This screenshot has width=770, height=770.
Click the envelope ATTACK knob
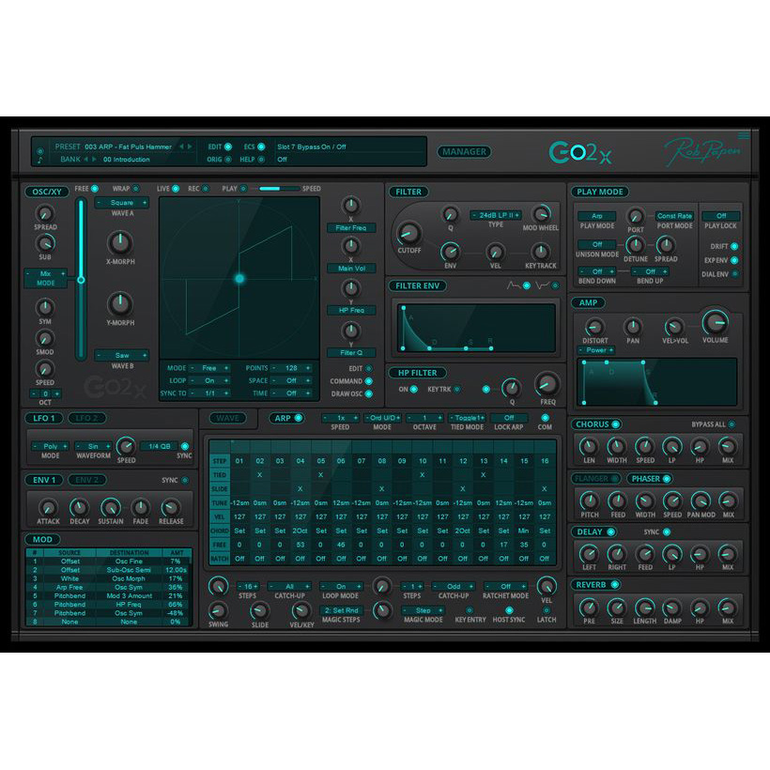48,508
